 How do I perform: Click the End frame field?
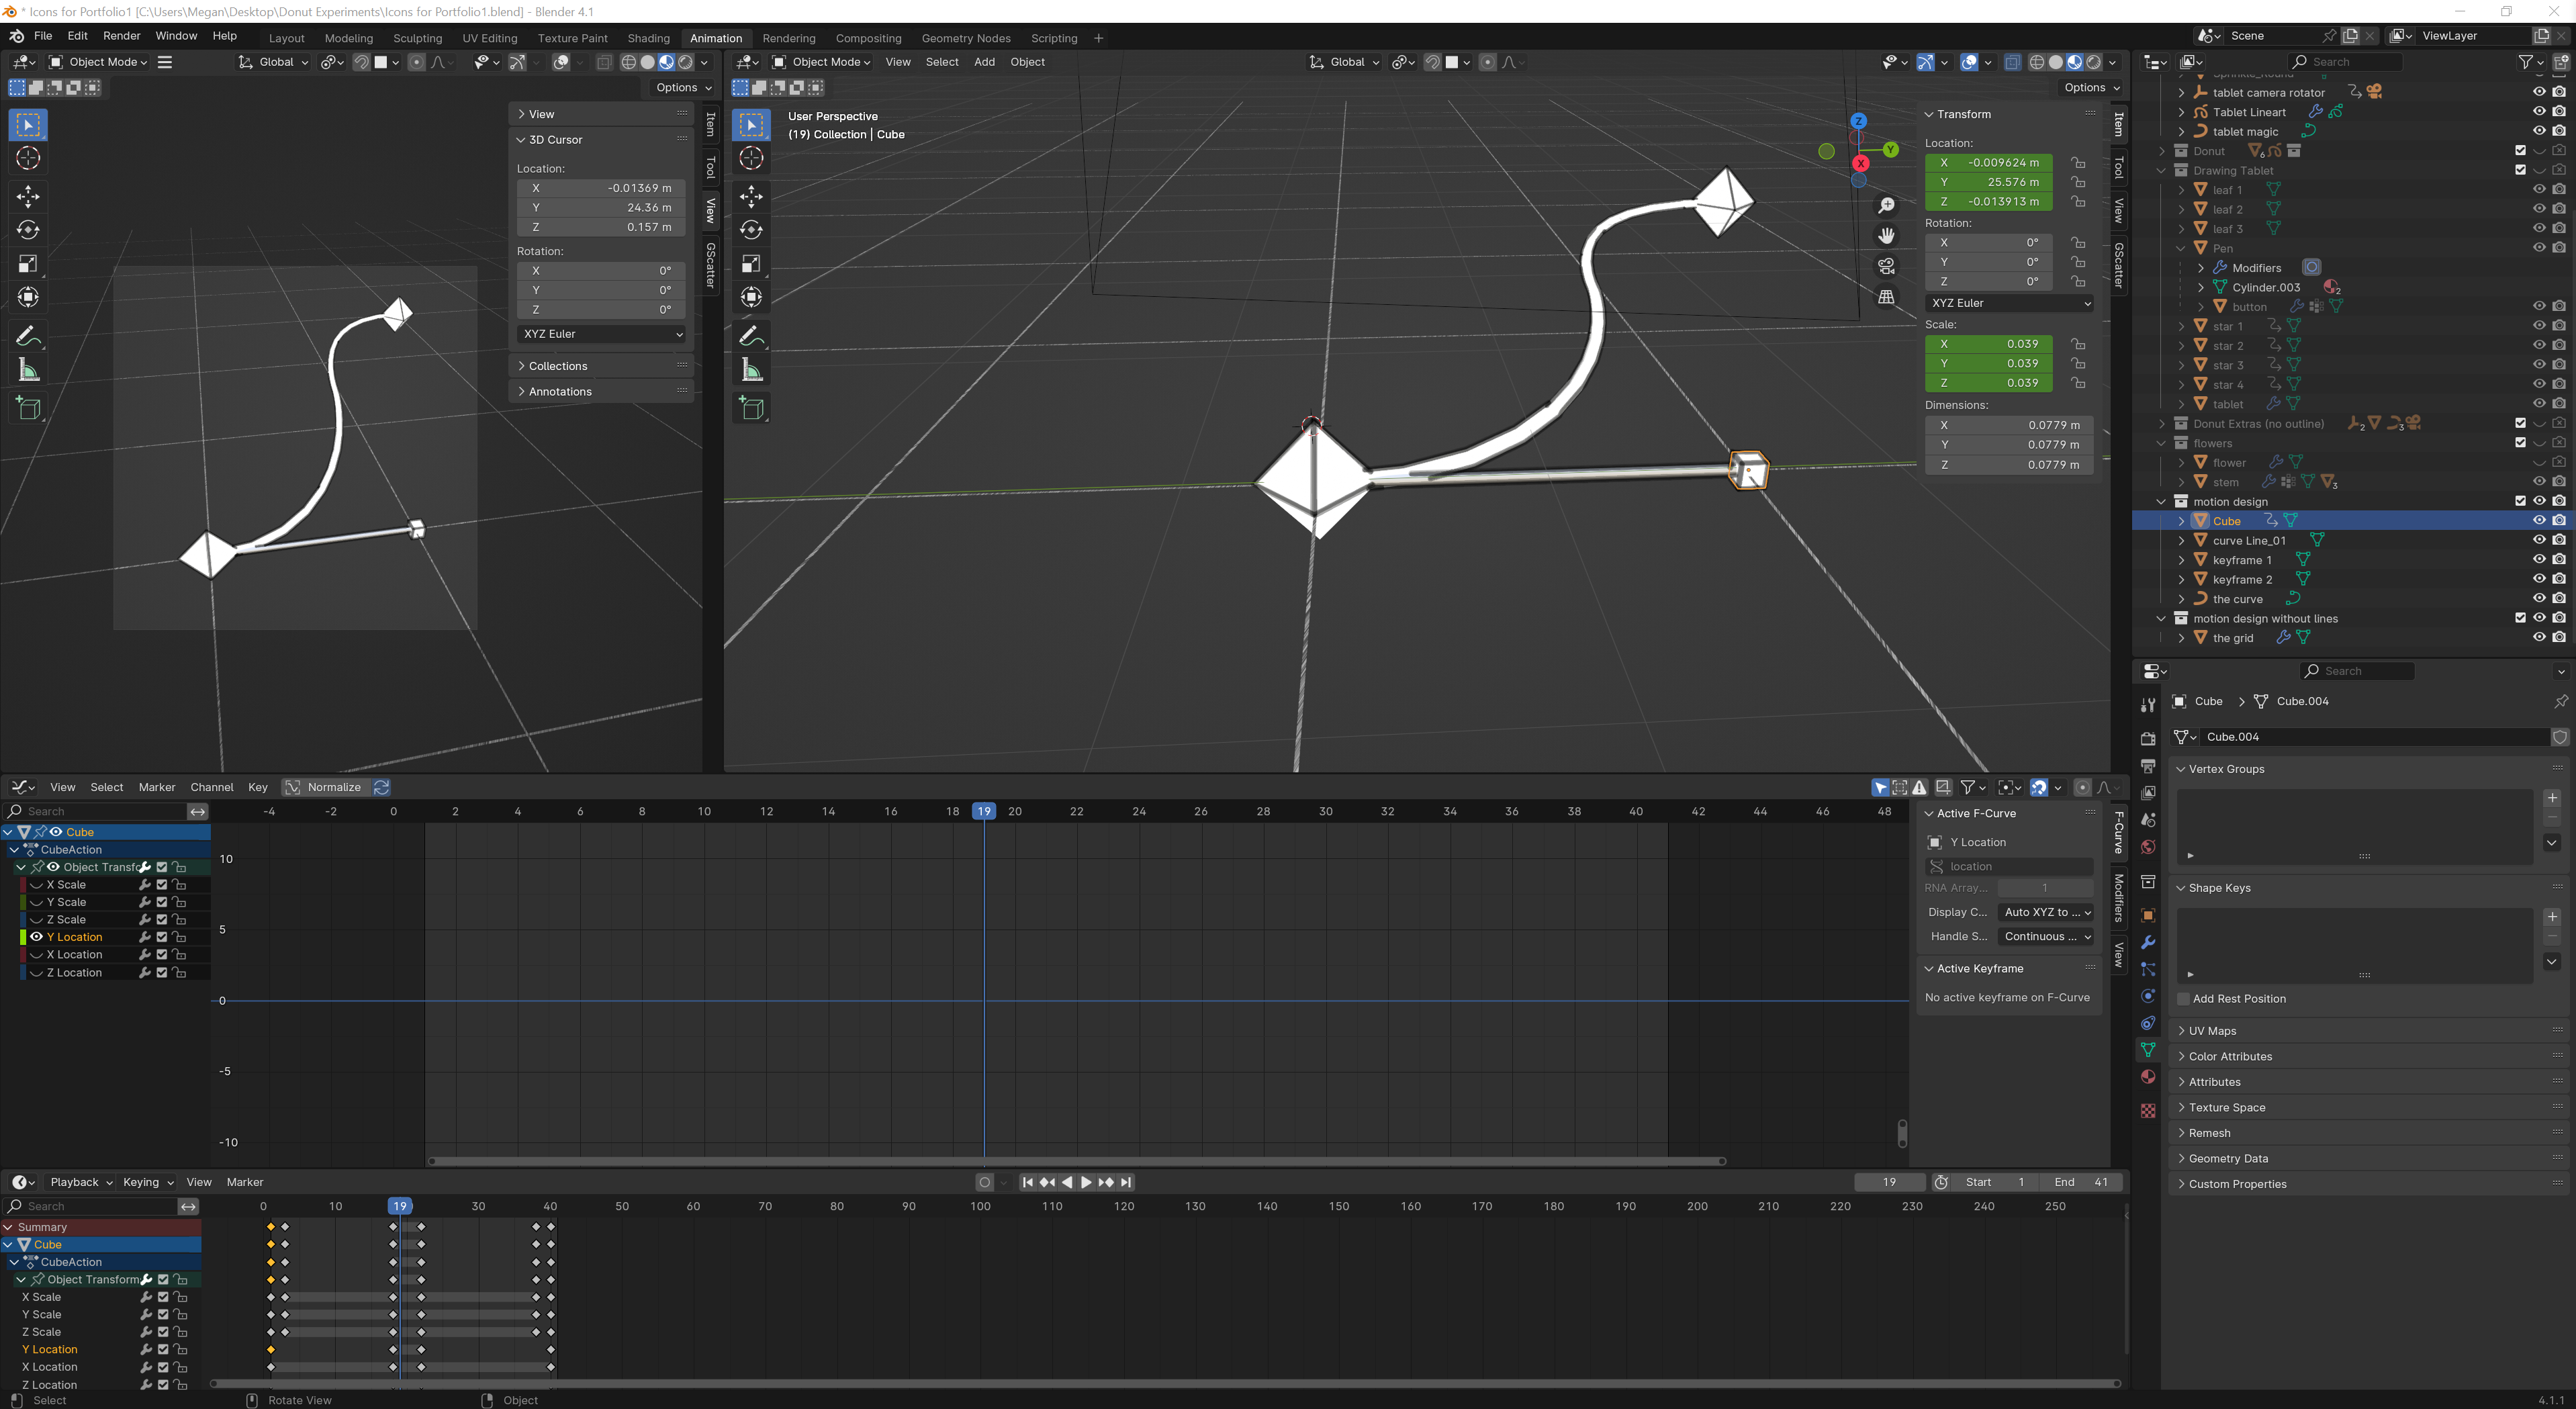(2080, 1182)
